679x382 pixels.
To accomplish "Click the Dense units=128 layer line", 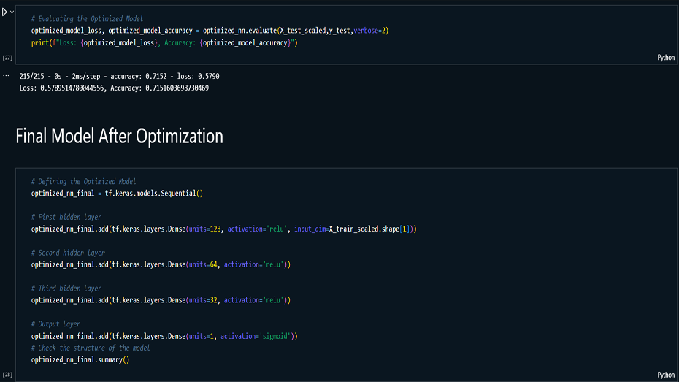I will 223,229.
